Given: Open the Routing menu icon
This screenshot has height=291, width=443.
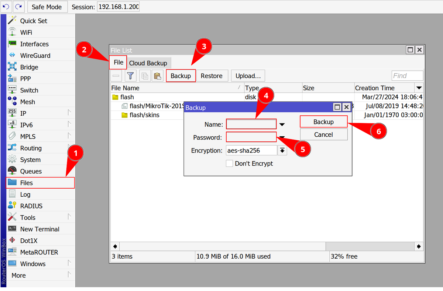Looking at the screenshot, I should pos(13,148).
